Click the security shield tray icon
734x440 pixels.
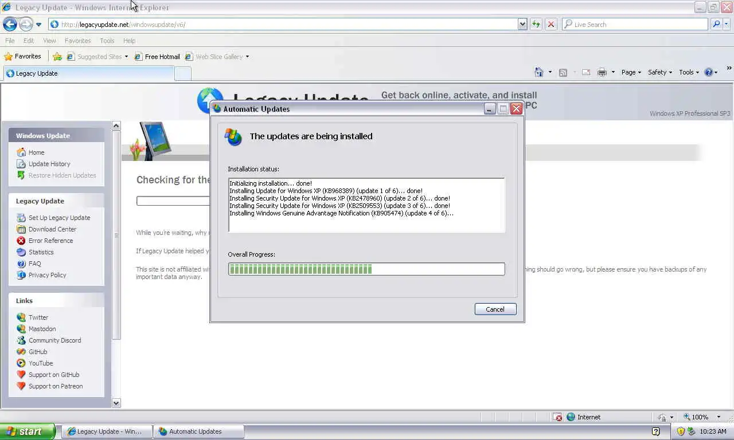click(x=681, y=431)
